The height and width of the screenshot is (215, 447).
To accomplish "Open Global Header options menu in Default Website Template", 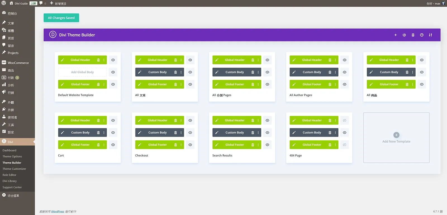I will click(x=104, y=60).
